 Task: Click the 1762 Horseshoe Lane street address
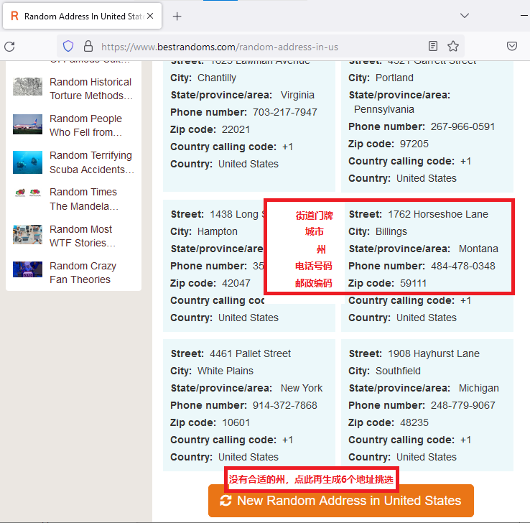click(x=437, y=214)
